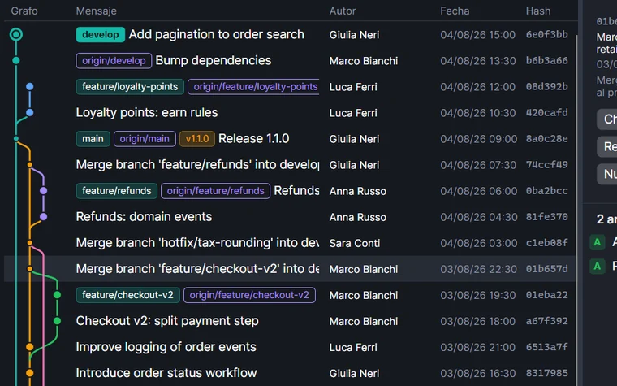The image size is (617, 386).
Task: Select purple graph node on feature/refunds row
Action: coord(44,191)
